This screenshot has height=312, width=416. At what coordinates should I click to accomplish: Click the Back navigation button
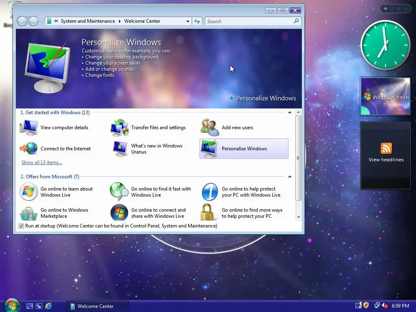22,21
